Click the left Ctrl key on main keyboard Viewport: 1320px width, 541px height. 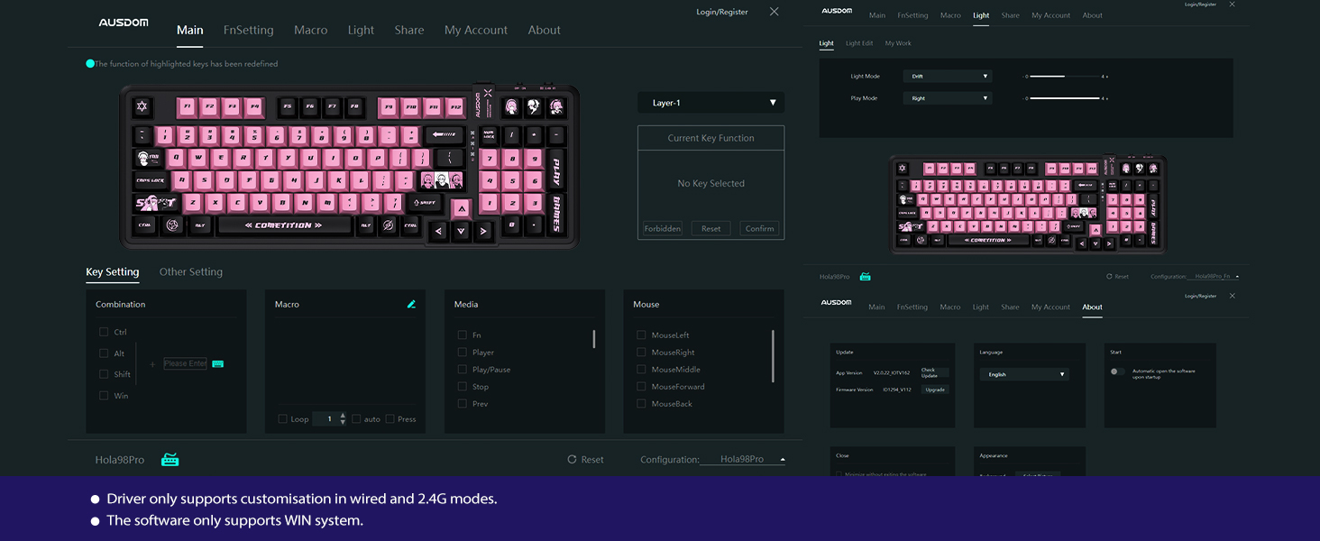click(x=145, y=225)
